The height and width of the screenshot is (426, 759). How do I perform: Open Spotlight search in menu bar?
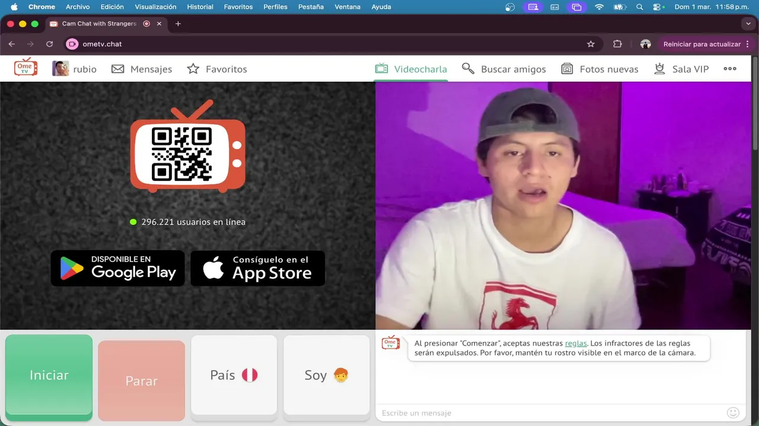point(639,7)
